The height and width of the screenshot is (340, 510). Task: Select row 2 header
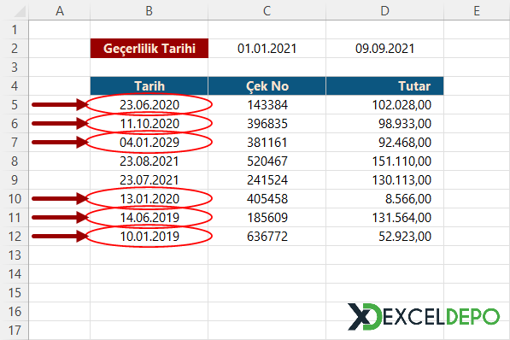pos(15,49)
